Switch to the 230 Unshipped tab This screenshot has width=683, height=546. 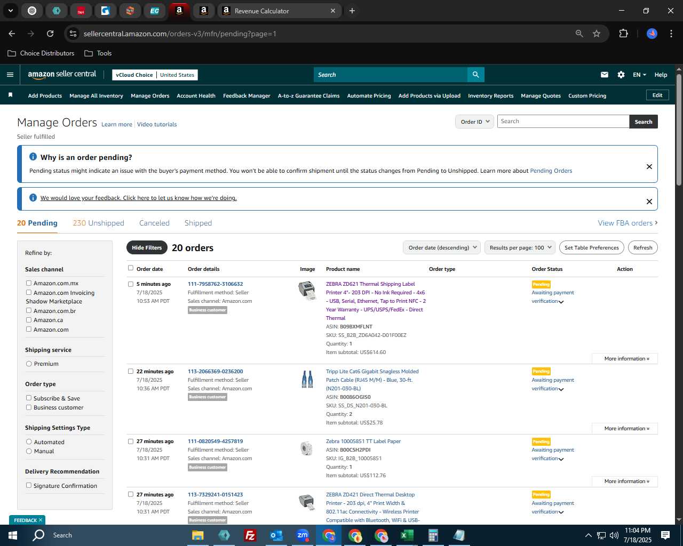pos(98,223)
